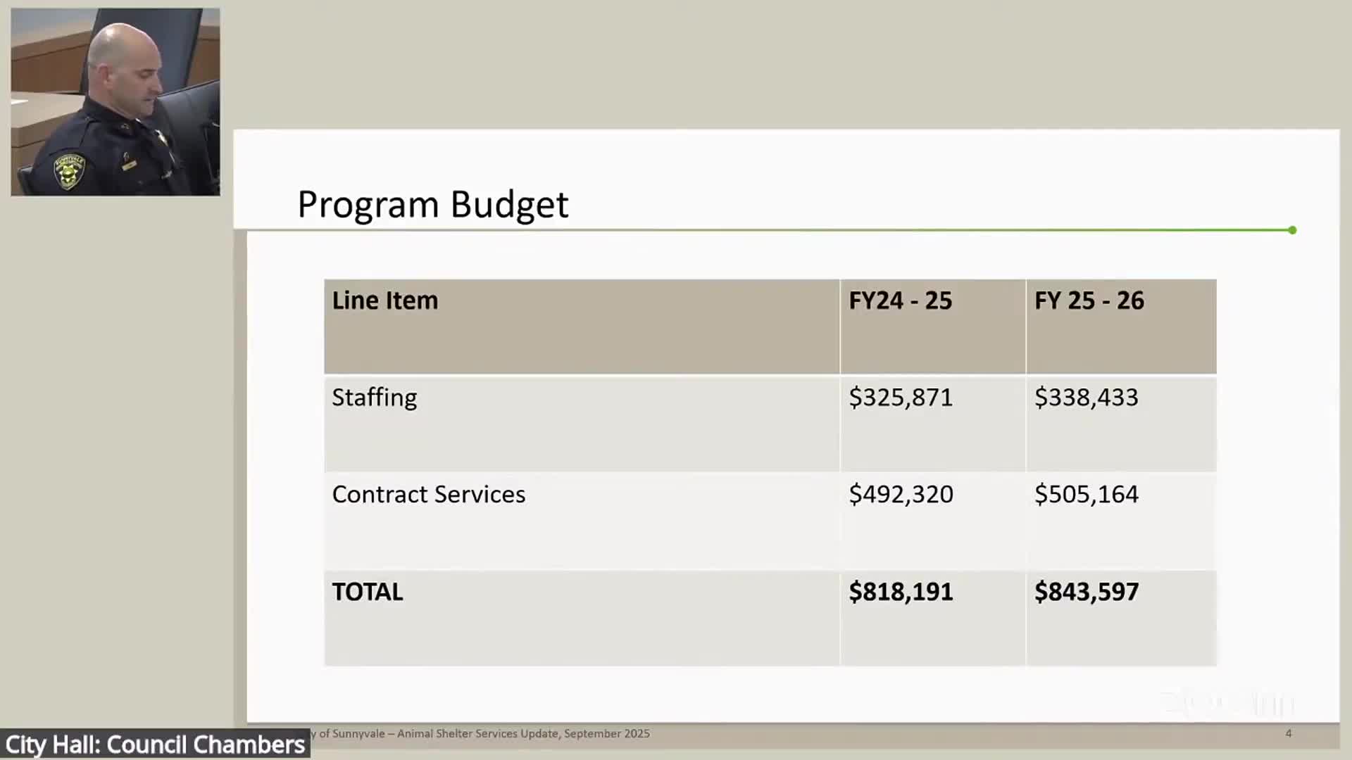This screenshot has width=1352, height=760.
Task: Click the 'Program Budget' slide title
Action: (432, 205)
